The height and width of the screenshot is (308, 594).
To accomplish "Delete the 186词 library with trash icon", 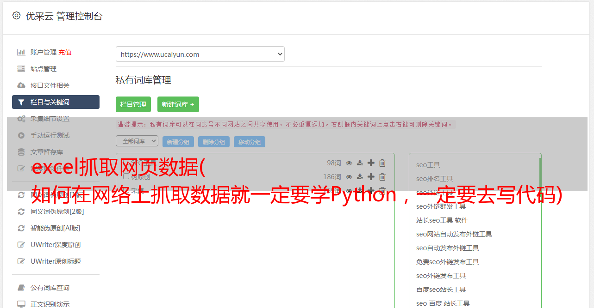I will 382,177.
